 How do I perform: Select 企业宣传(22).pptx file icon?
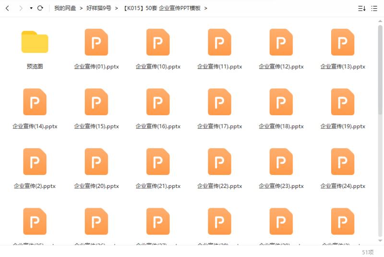click(x=219, y=162)
